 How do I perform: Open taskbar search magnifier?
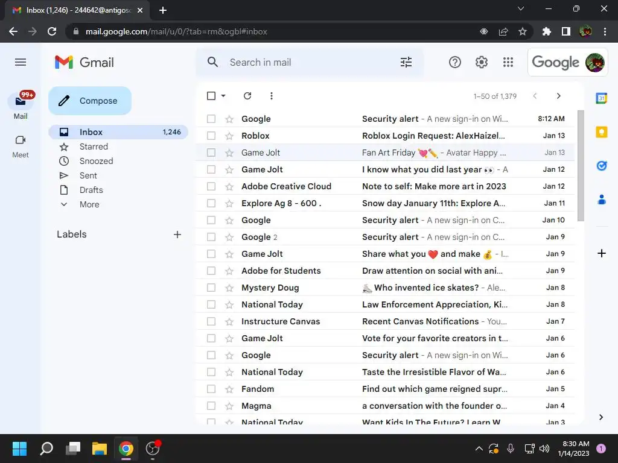tap(46, 449)
